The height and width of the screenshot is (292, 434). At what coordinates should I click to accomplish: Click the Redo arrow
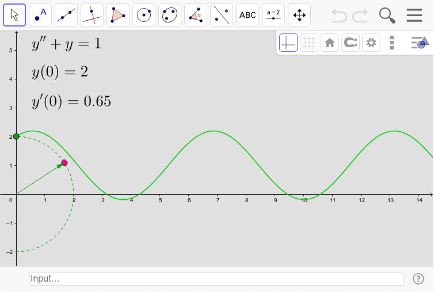coord(360,16)
